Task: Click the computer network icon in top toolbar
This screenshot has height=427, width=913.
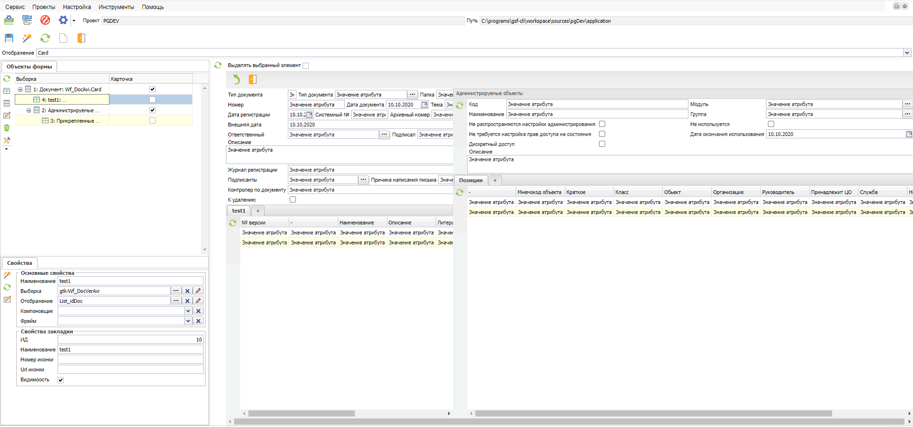Action: [27, 20]
